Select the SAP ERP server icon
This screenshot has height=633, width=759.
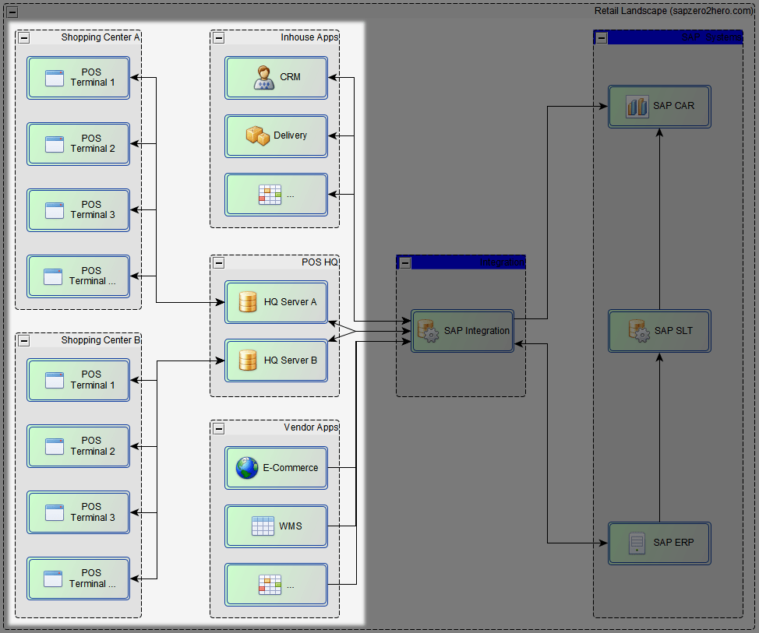point(637,543)
